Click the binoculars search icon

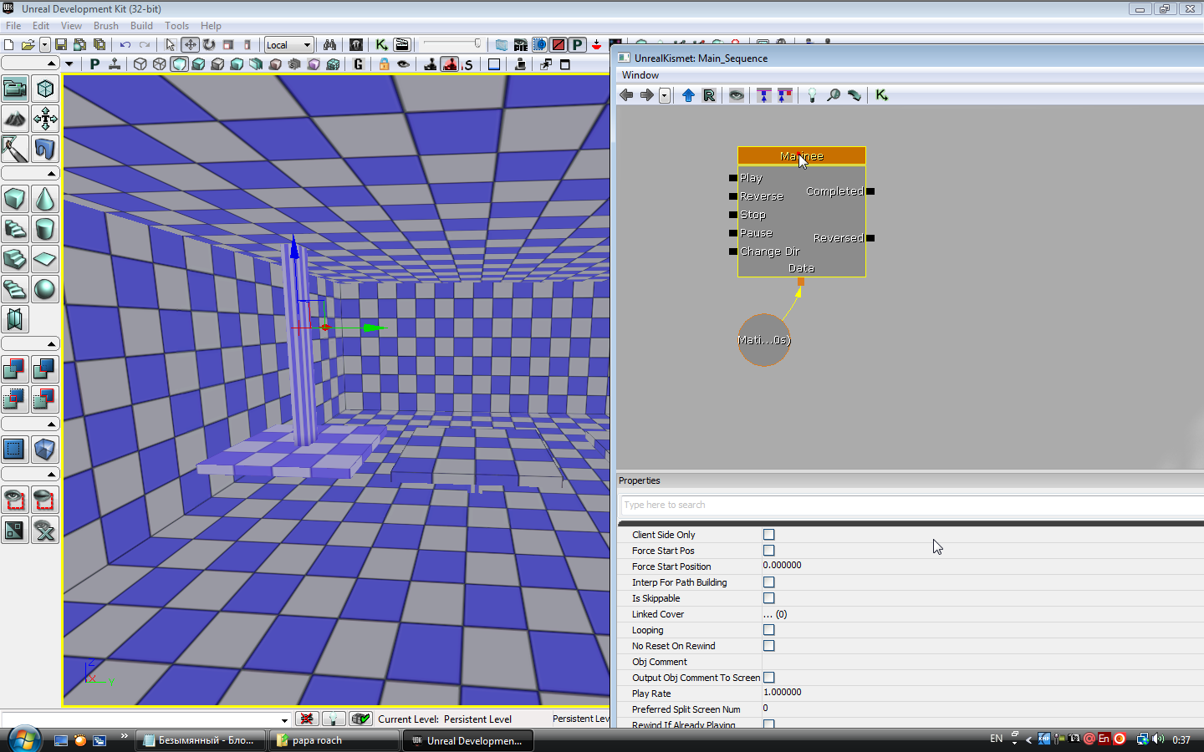(x=329, y=44)
